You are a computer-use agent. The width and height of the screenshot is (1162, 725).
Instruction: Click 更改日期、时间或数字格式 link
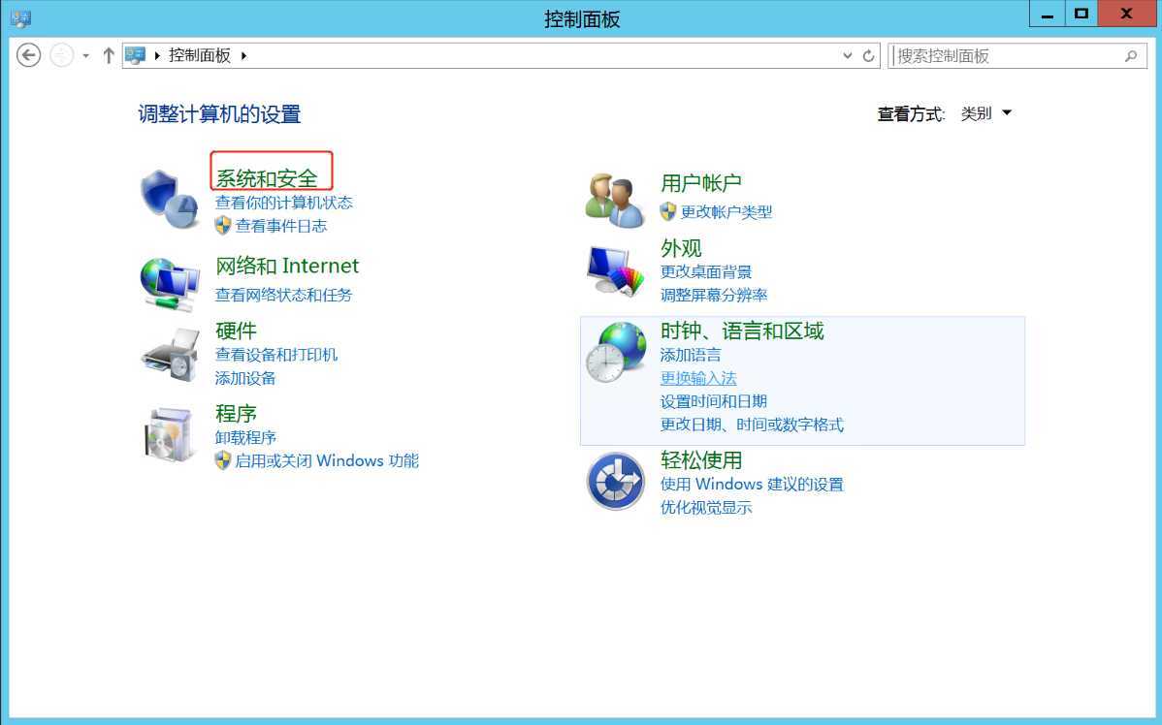click(752, 426)
